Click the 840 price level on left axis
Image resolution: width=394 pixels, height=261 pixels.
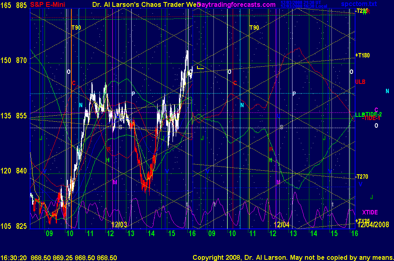point(21,171)
